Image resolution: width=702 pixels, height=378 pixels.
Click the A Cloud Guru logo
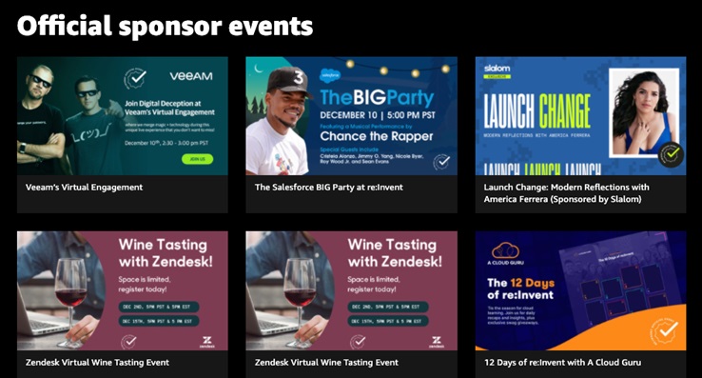(x=505, y=251)
